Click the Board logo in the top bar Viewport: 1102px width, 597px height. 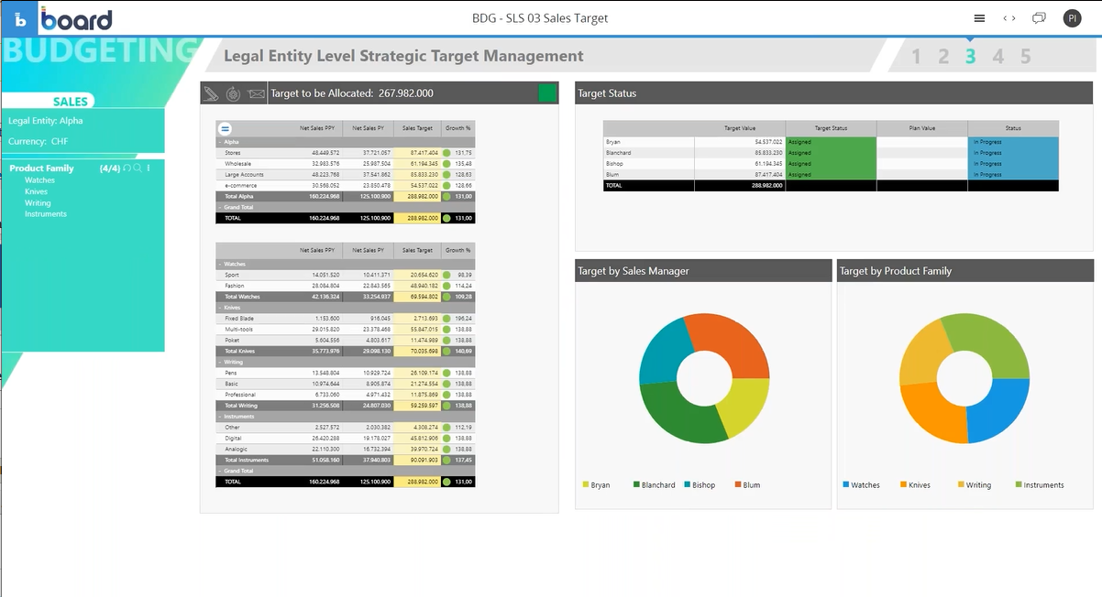point(64,19)
